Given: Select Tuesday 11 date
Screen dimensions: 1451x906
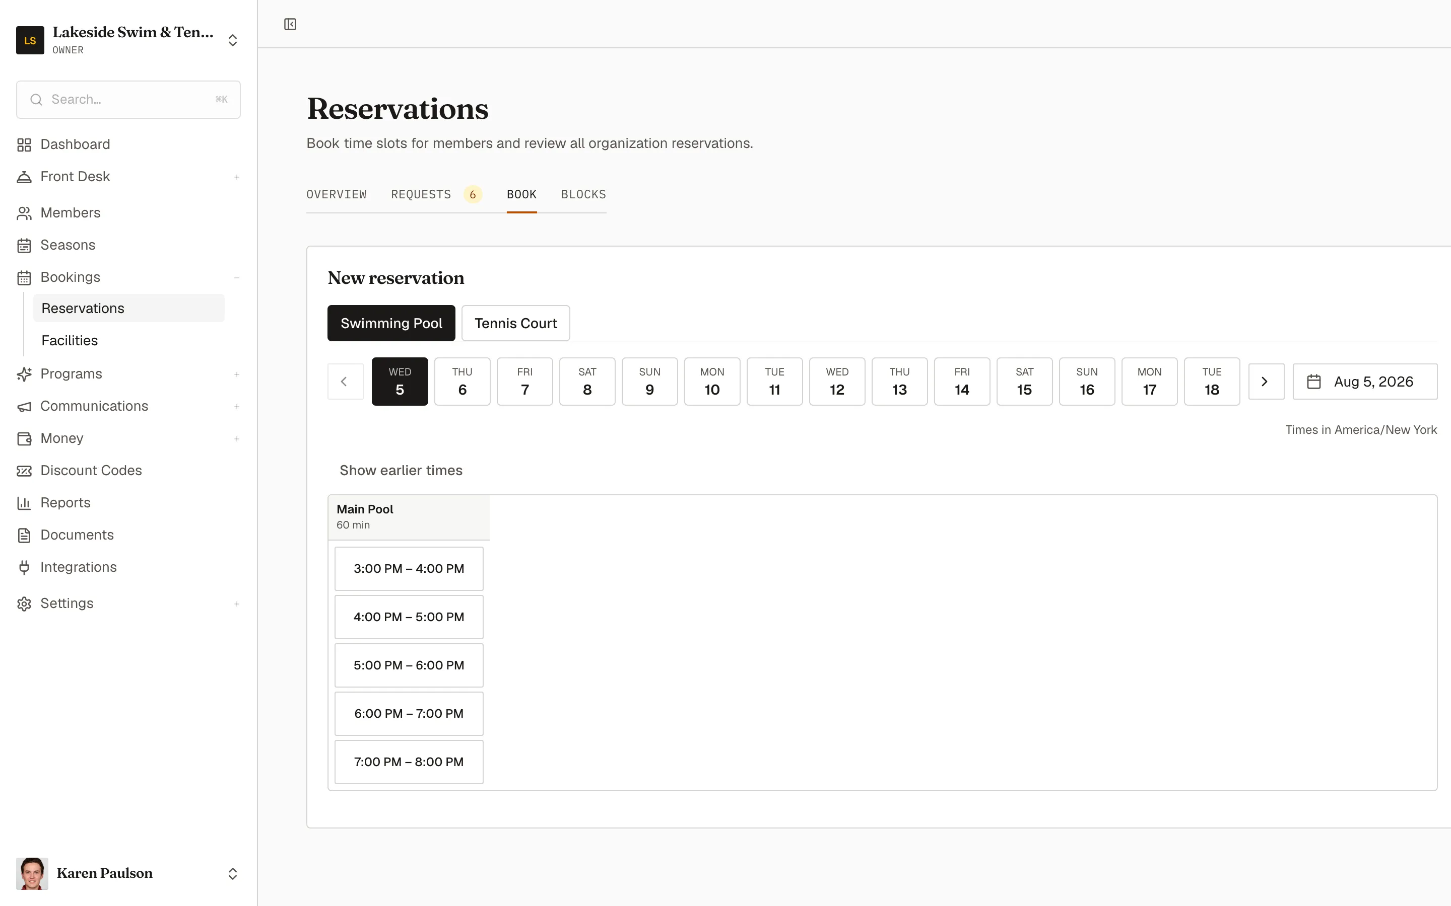Looking at the screenshot, I should click(775, 382).
